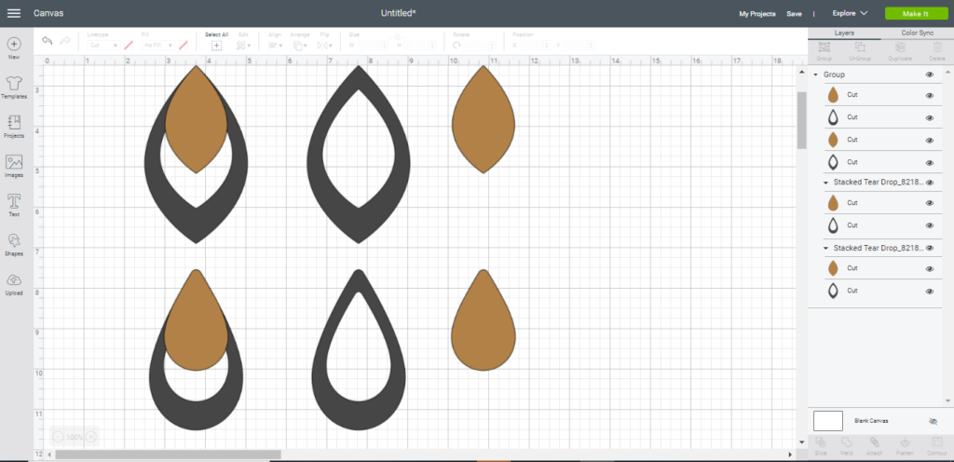Click the Redo arrow
The height and width of the screenshot is (462, 954).
[x=65, y=41]
